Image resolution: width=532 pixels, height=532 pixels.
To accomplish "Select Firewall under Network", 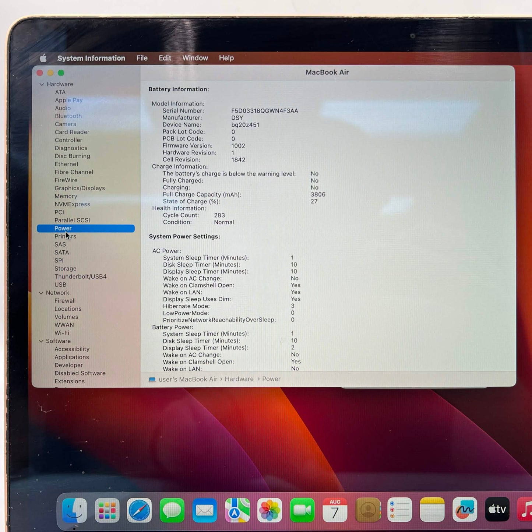I will [65, 301].
